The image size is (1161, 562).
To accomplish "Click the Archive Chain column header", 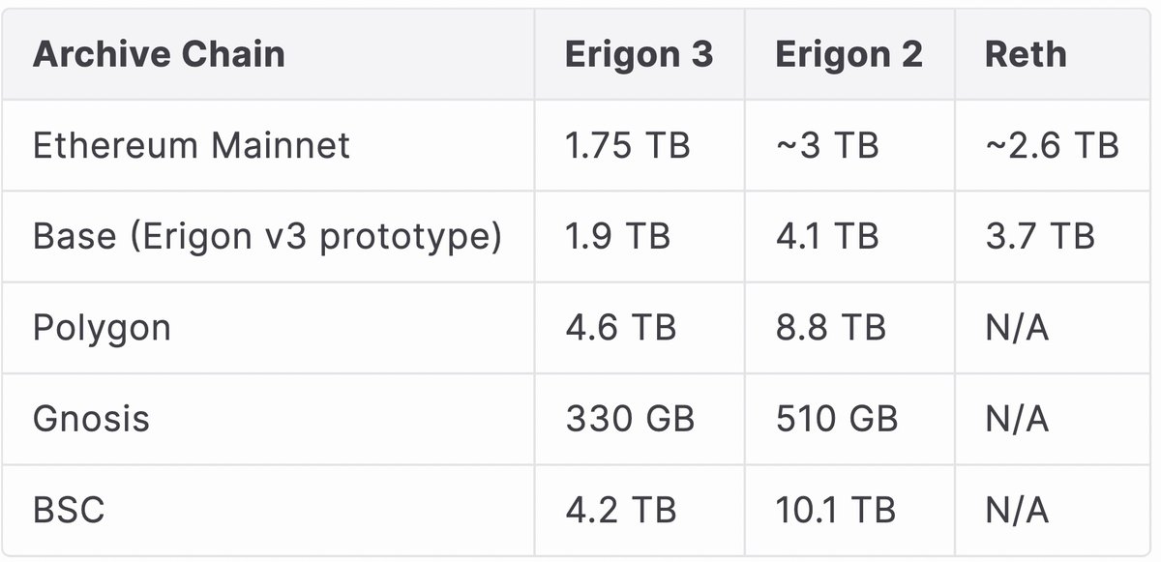I will click(159, 54).
